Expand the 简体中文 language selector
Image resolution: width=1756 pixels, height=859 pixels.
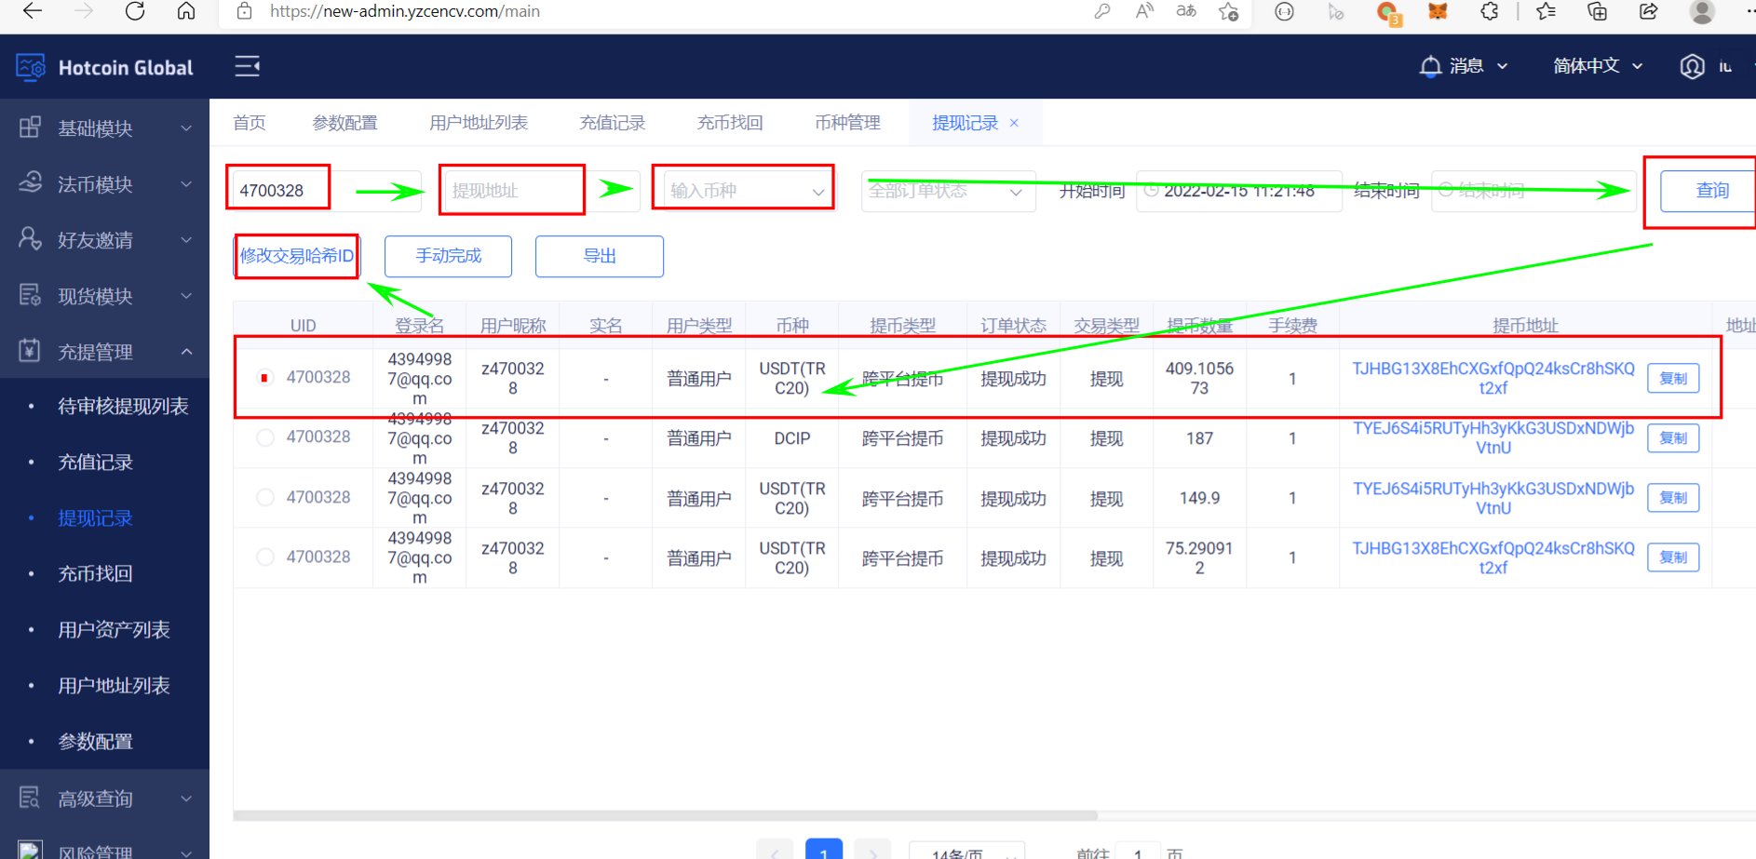[x=1597, y=66]
